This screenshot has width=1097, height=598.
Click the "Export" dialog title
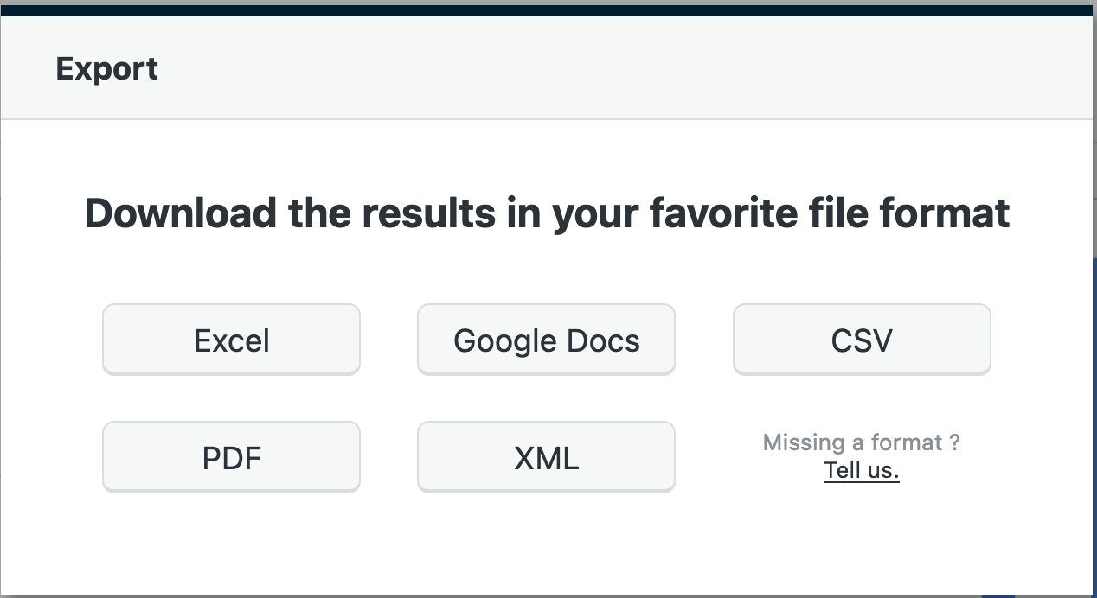[x=106, y=69]
